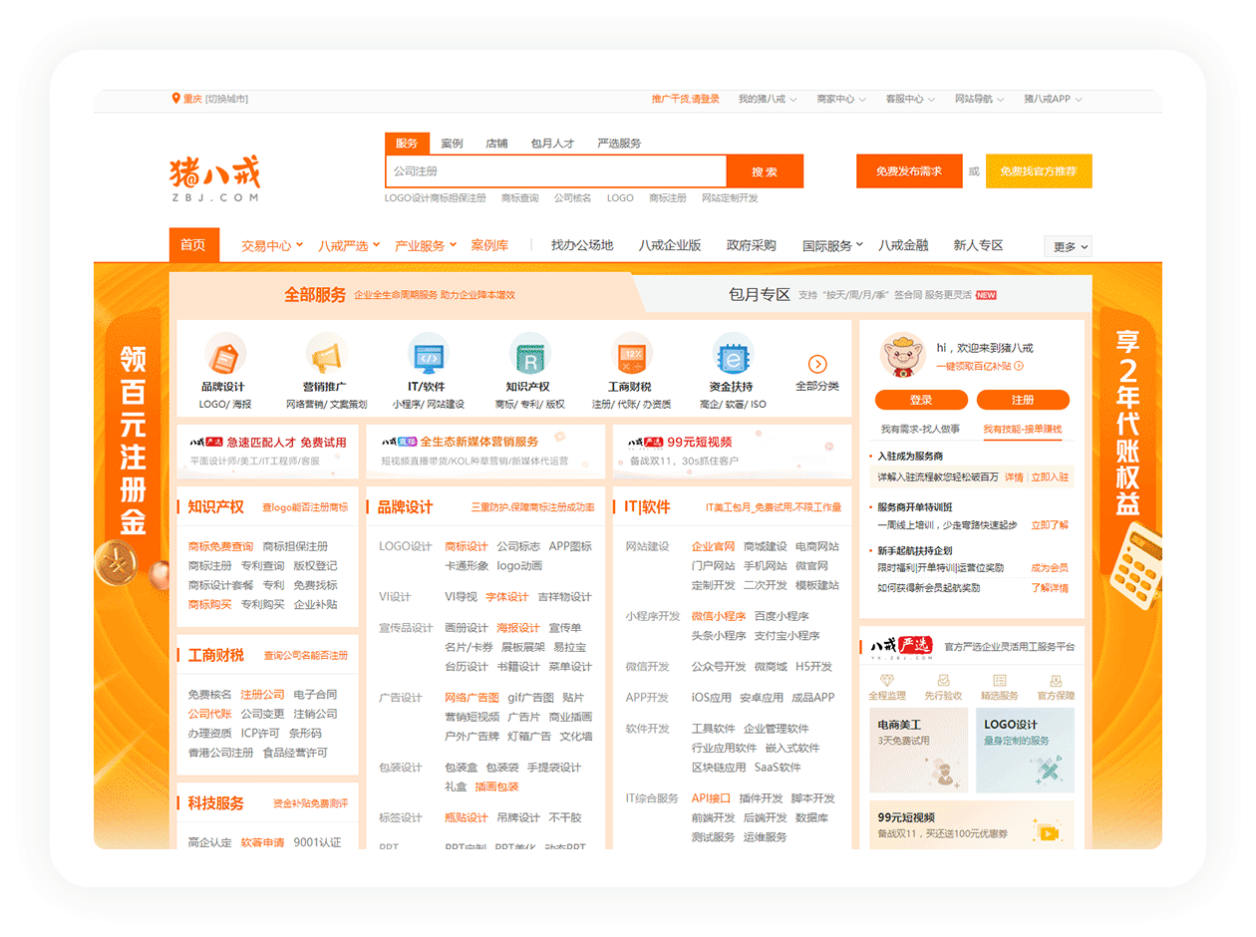
Task: Click the 全部分类 arrow icon
Action: pos(817,364)
